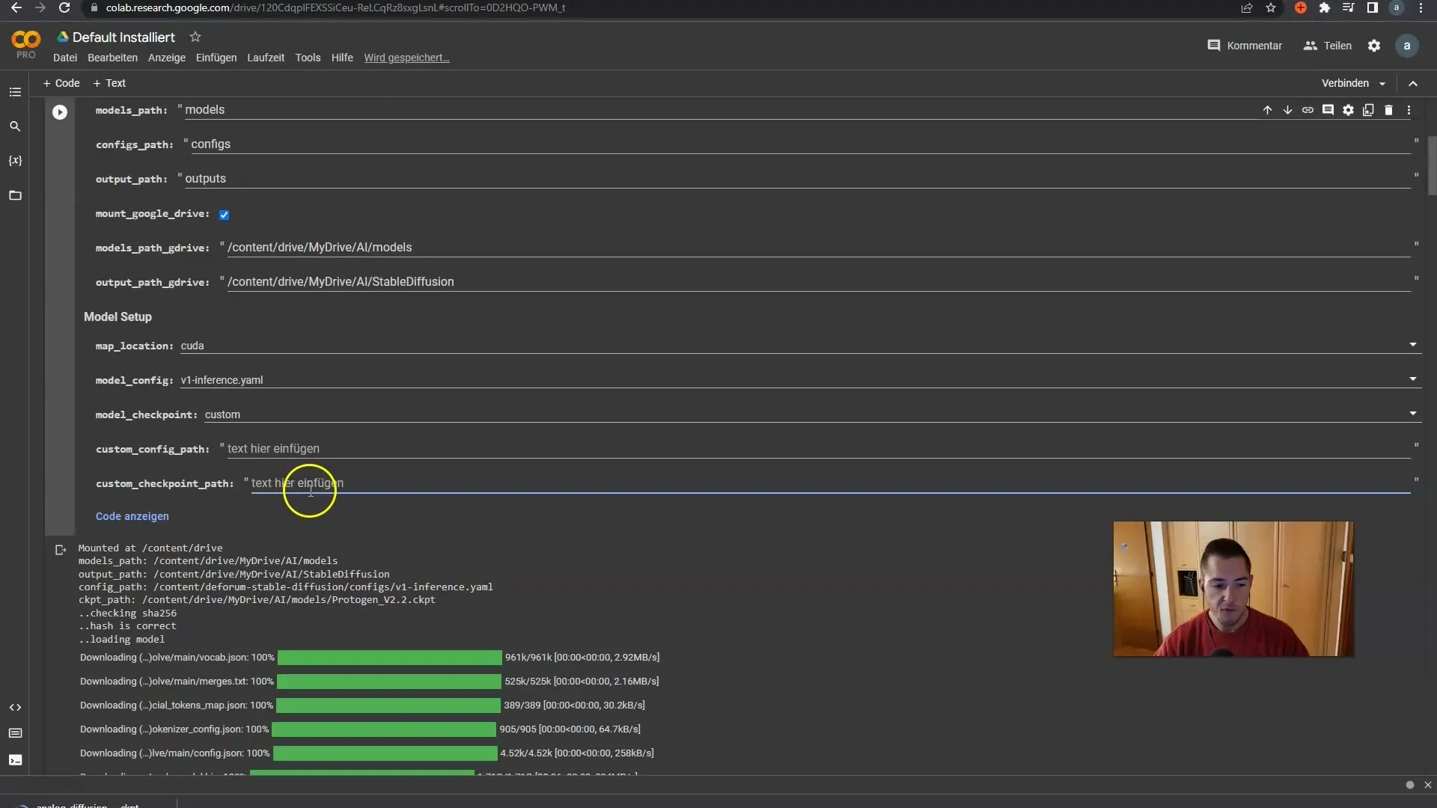
Task: Copy link to cell icon
Action: (x=1308, y=110)
